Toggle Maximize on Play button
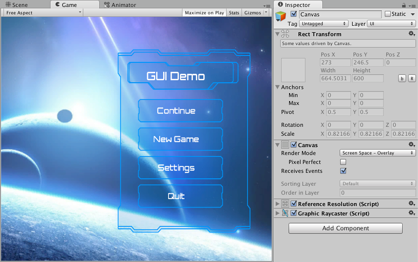Screen dimensions: 418x262 204,13
